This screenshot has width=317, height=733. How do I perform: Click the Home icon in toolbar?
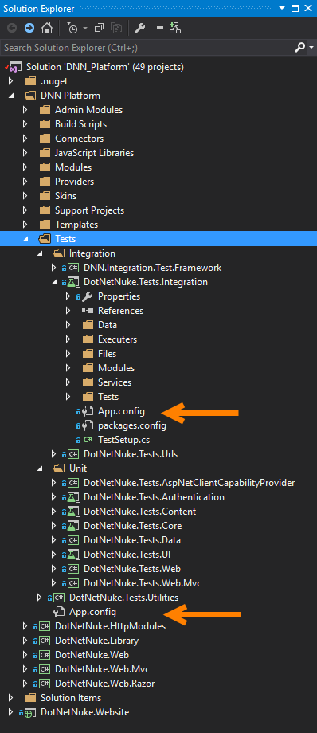coord(46,29)
